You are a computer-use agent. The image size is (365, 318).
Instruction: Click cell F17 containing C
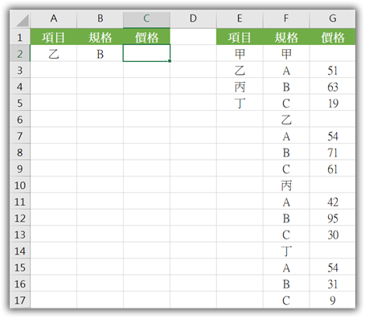point(286,300)
